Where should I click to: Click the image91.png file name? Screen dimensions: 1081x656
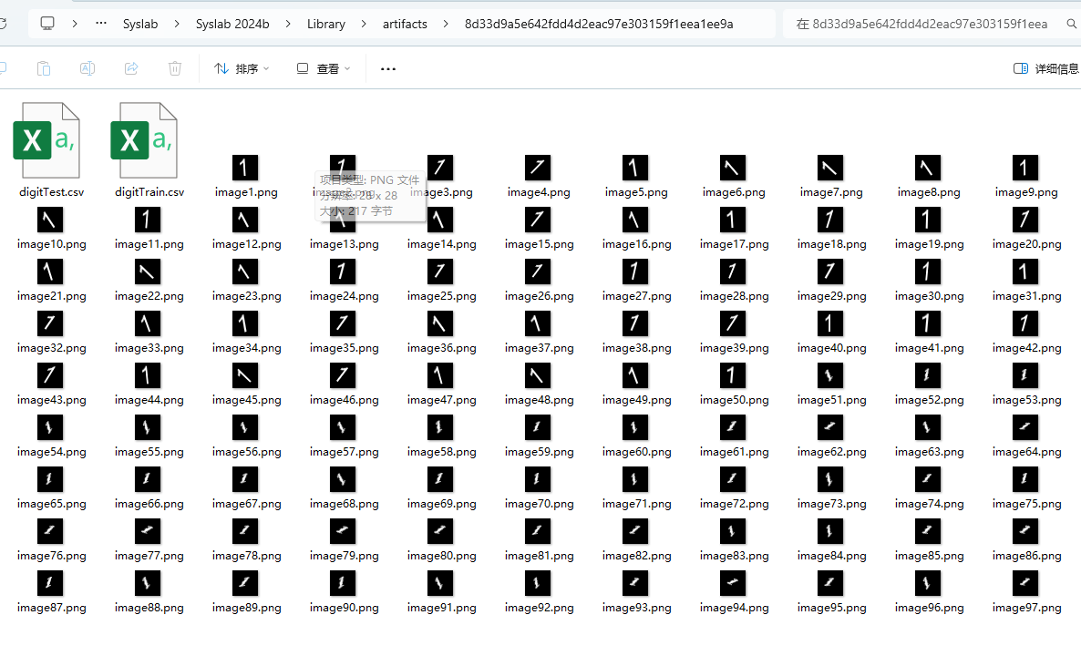(x=442, y=608)
